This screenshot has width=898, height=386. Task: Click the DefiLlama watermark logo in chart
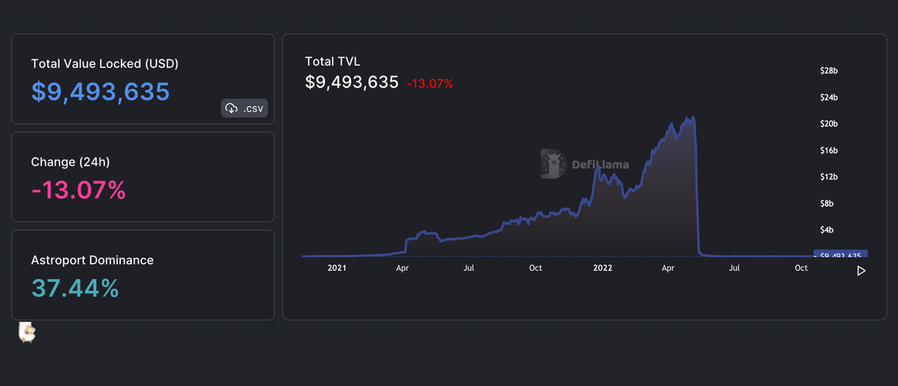[584, 164]
